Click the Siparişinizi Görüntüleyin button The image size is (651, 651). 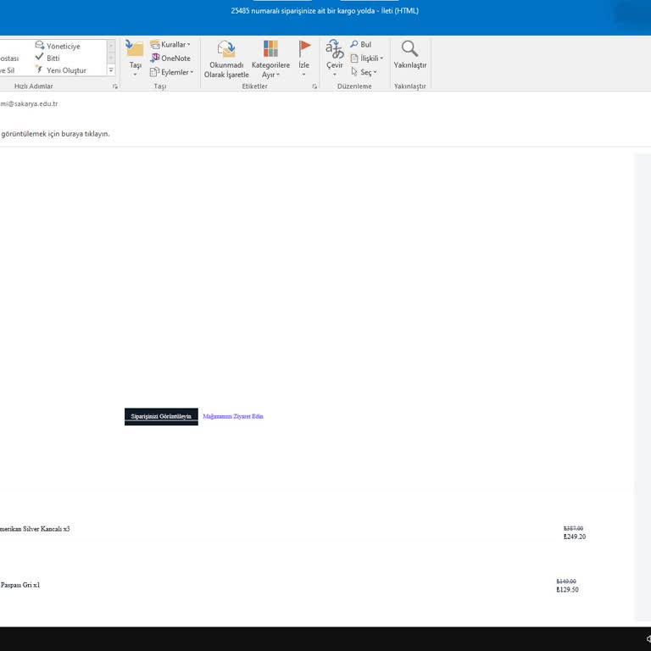click(161, 416)
